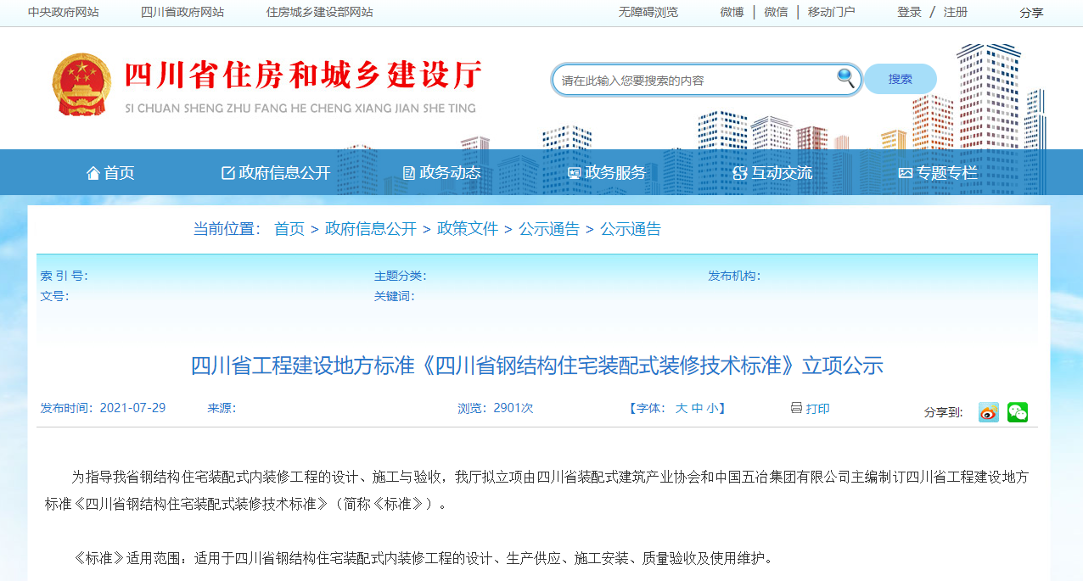The width and height of the screenshot is (1083, 581).
Task: Share the article to WeChat
Action: pos(1017,411)
